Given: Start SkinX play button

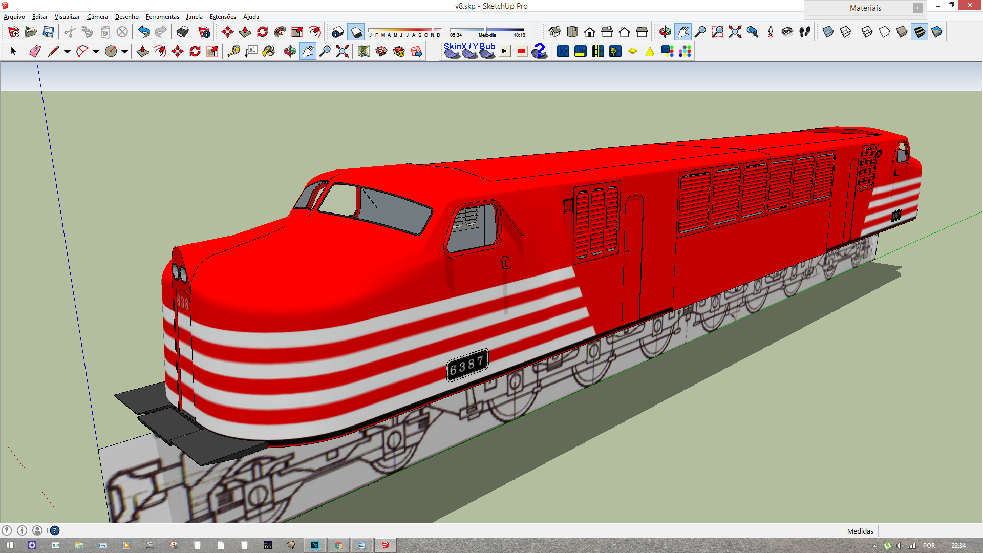Looking at the screenshot, I should (x=505, y=51).
